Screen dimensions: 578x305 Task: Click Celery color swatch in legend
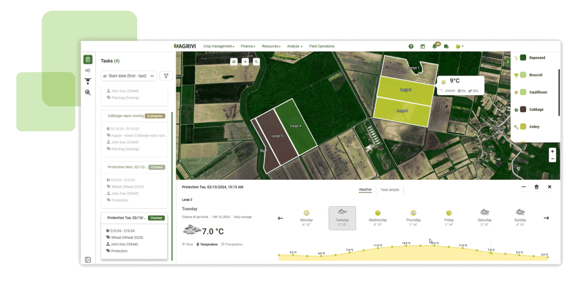coord(523,127)
